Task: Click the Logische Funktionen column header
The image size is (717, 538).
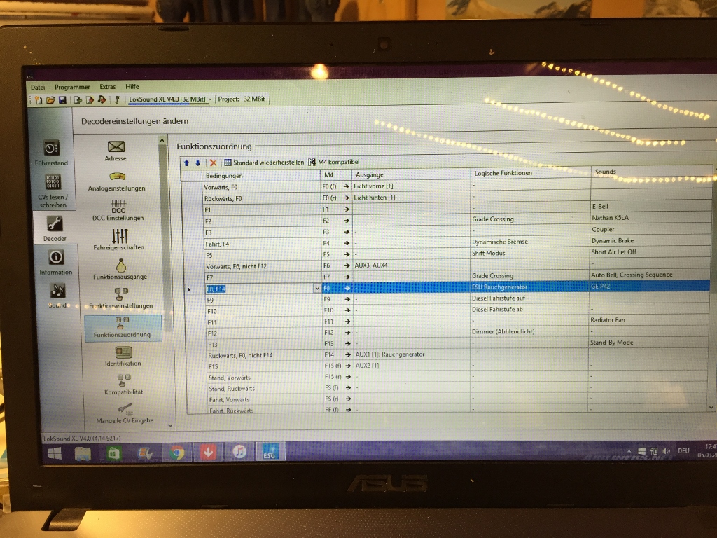Action: 531,173
